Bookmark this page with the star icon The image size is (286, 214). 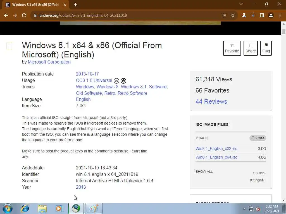[233, 16]
